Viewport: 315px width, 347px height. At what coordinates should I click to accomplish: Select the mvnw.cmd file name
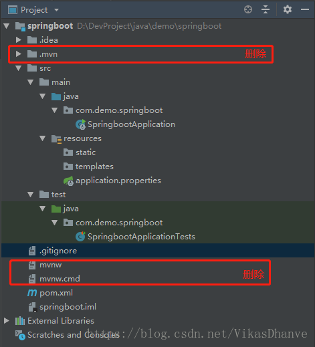(60, 279)
